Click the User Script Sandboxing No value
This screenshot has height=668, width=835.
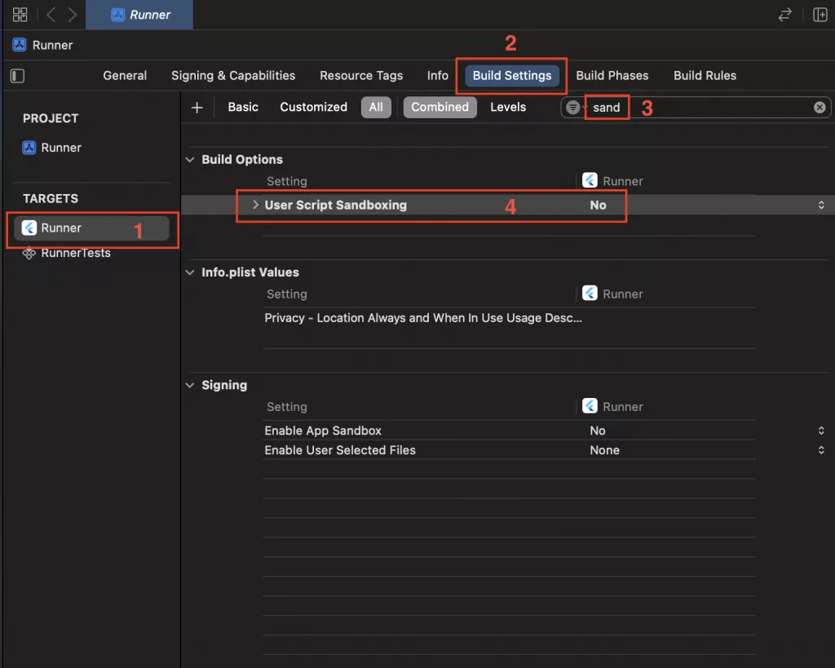click(x=598, y=205)
